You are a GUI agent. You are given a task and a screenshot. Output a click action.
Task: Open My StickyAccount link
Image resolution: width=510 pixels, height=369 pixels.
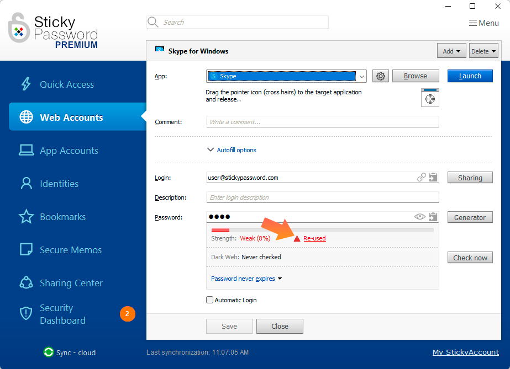coord(465,352)
